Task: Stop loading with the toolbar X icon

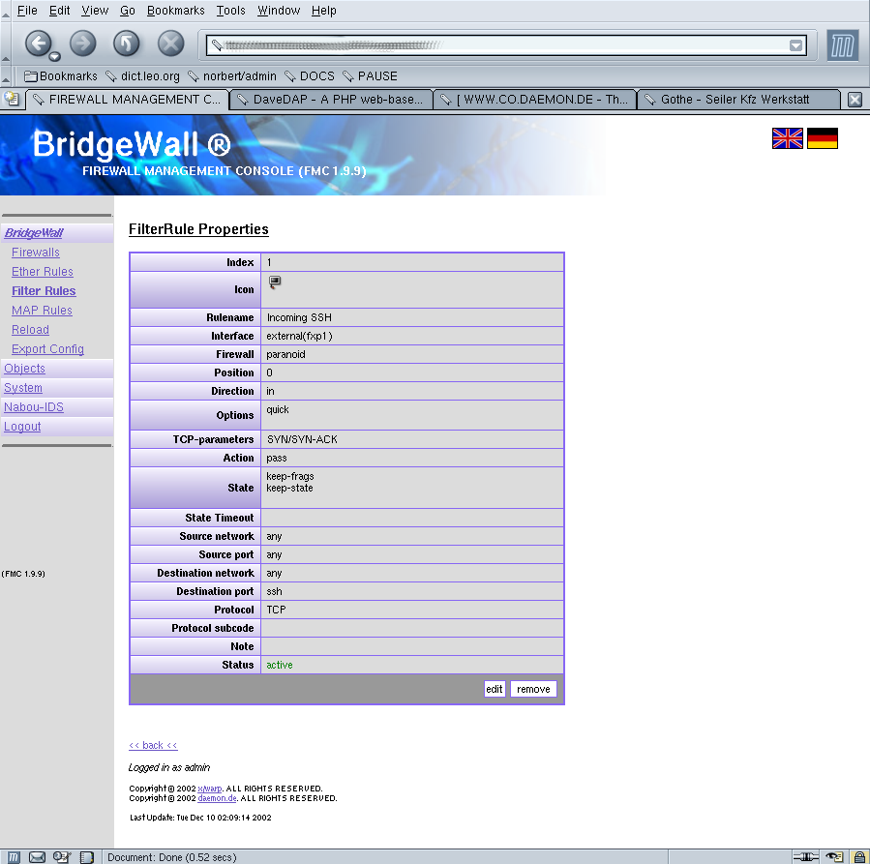Action: [x=171, y=44]
